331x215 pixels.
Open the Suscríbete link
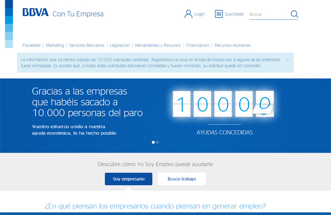pyautogui.click(x=234, y=14)
